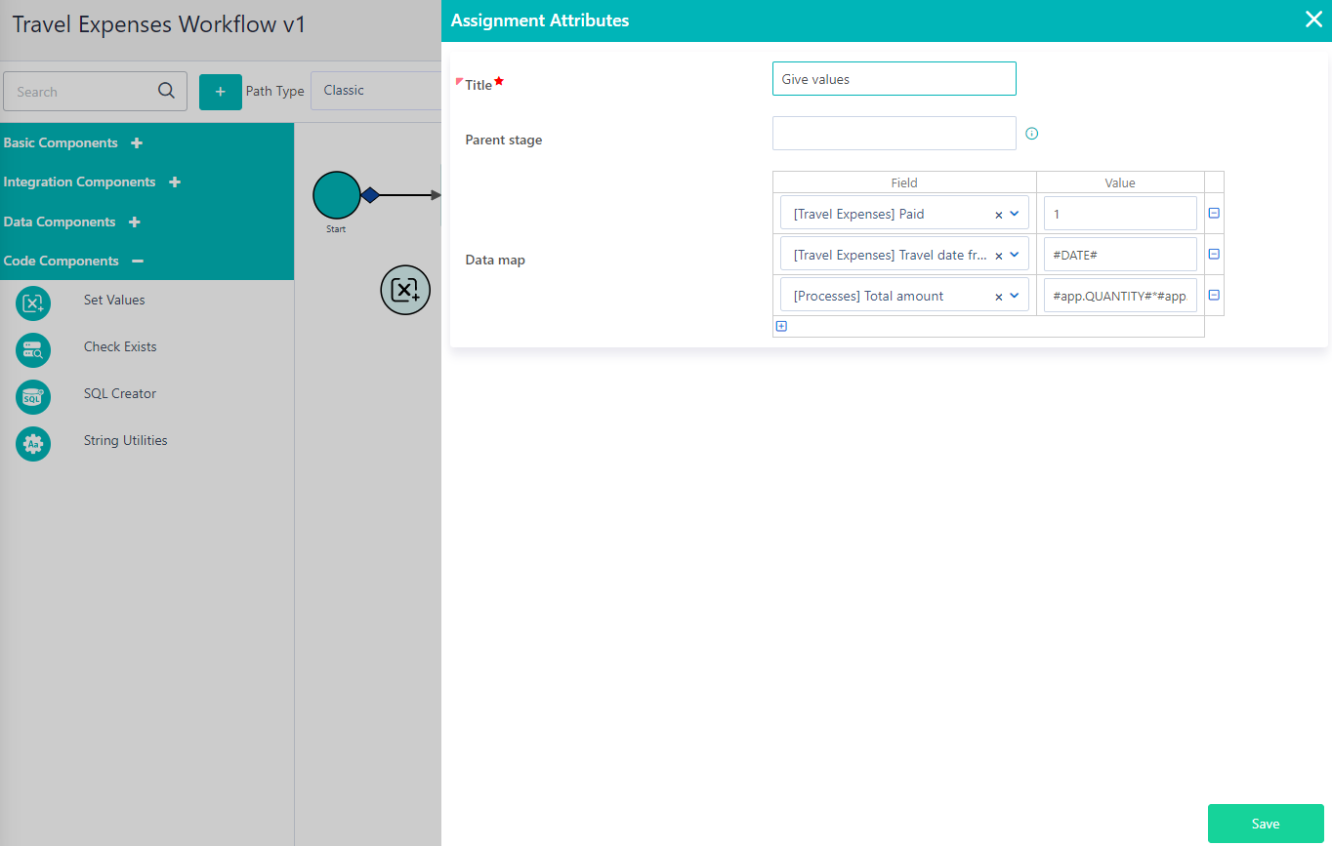The image size is (1332, 846).
Task: Remove the Total amount mapping row
Action: [1213, 295]
